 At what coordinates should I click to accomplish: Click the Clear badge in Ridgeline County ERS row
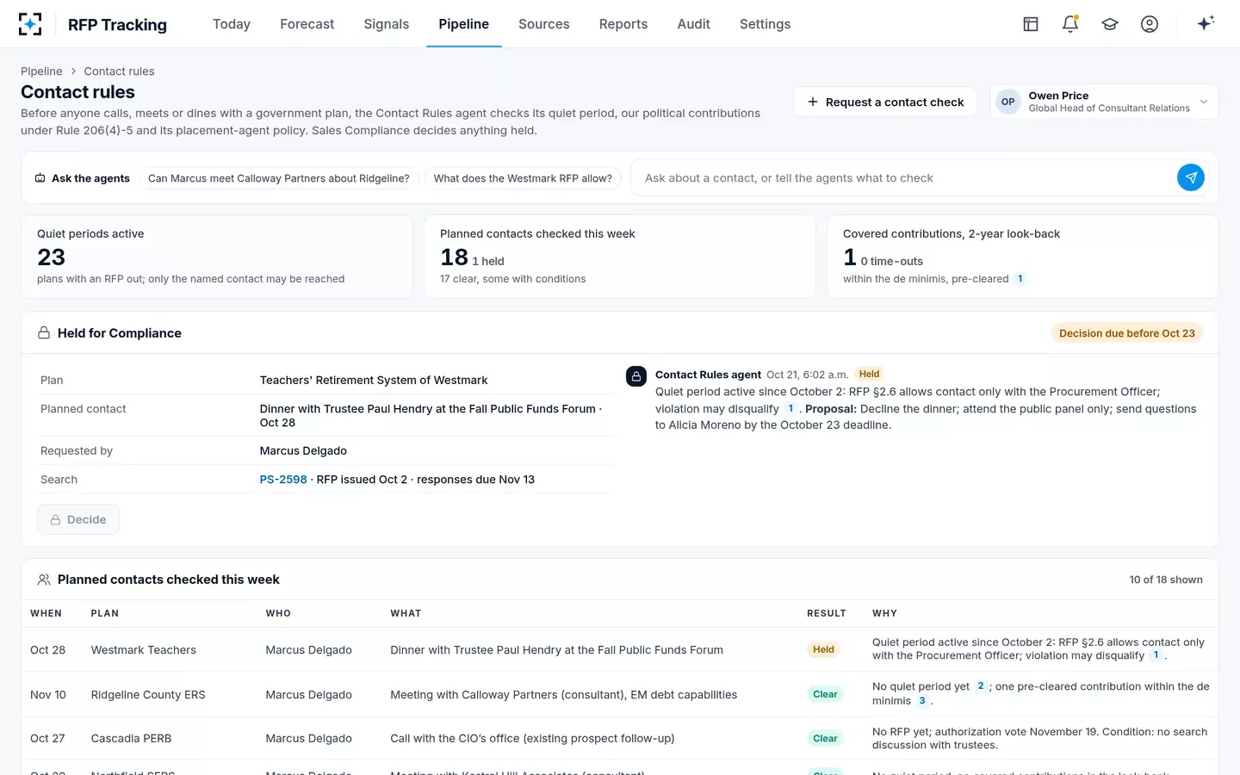pos(825,695)
